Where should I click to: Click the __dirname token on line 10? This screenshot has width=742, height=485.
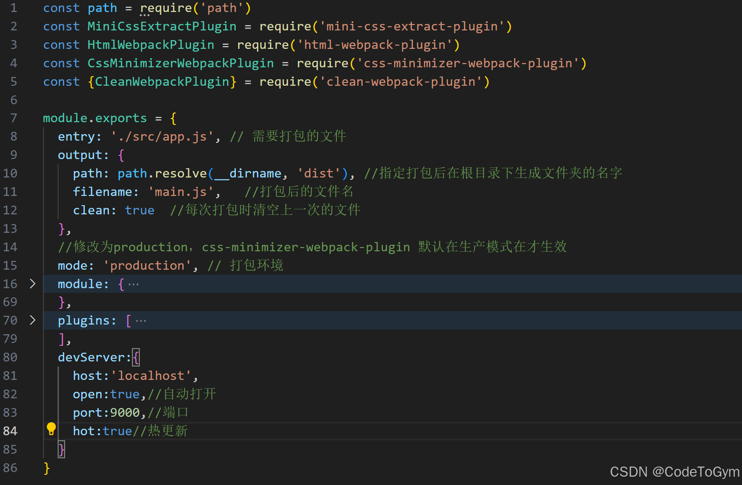247,173
